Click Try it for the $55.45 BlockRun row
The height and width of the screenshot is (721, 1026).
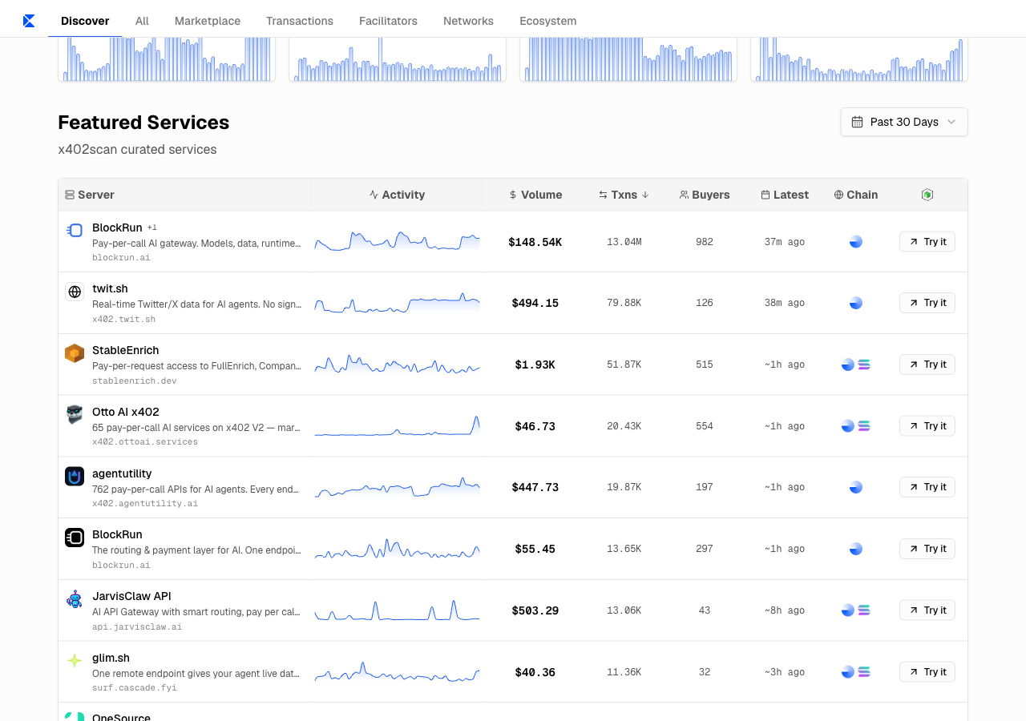pos(927,549)
